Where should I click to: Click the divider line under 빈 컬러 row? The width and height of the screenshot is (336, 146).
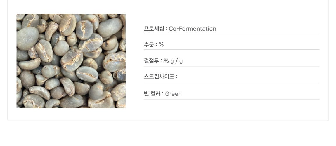(232, 99)
